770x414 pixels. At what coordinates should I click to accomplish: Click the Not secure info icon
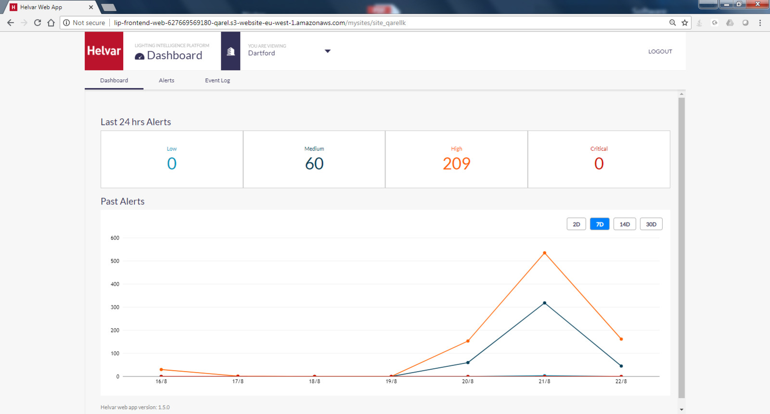pyautogui.click(x=66, y=23)
